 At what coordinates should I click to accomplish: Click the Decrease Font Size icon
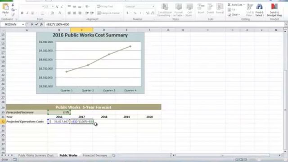[62, 7]
